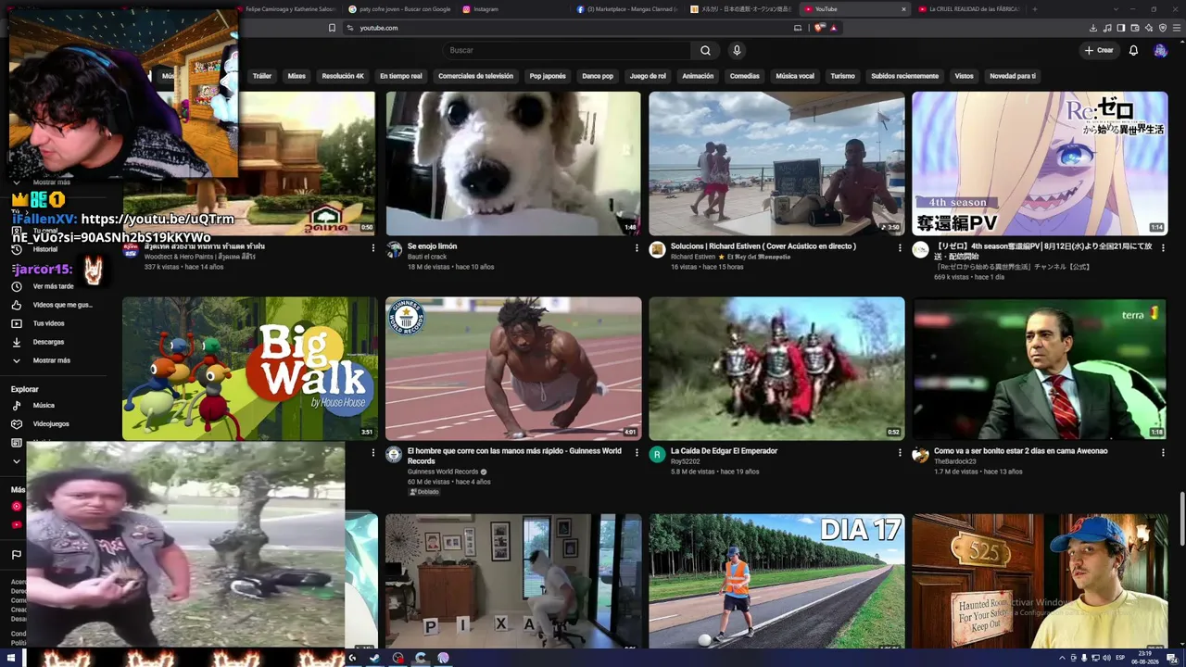
Task: Open the taskbar clock showing 23:19
Action: pos(1145,658)
